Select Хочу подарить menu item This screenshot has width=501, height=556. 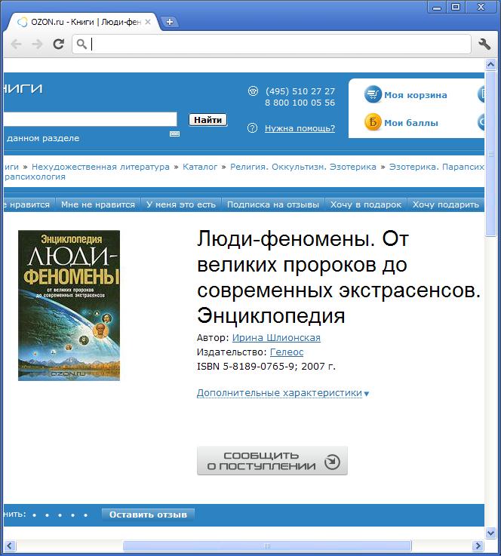click(x=446, y=204)
